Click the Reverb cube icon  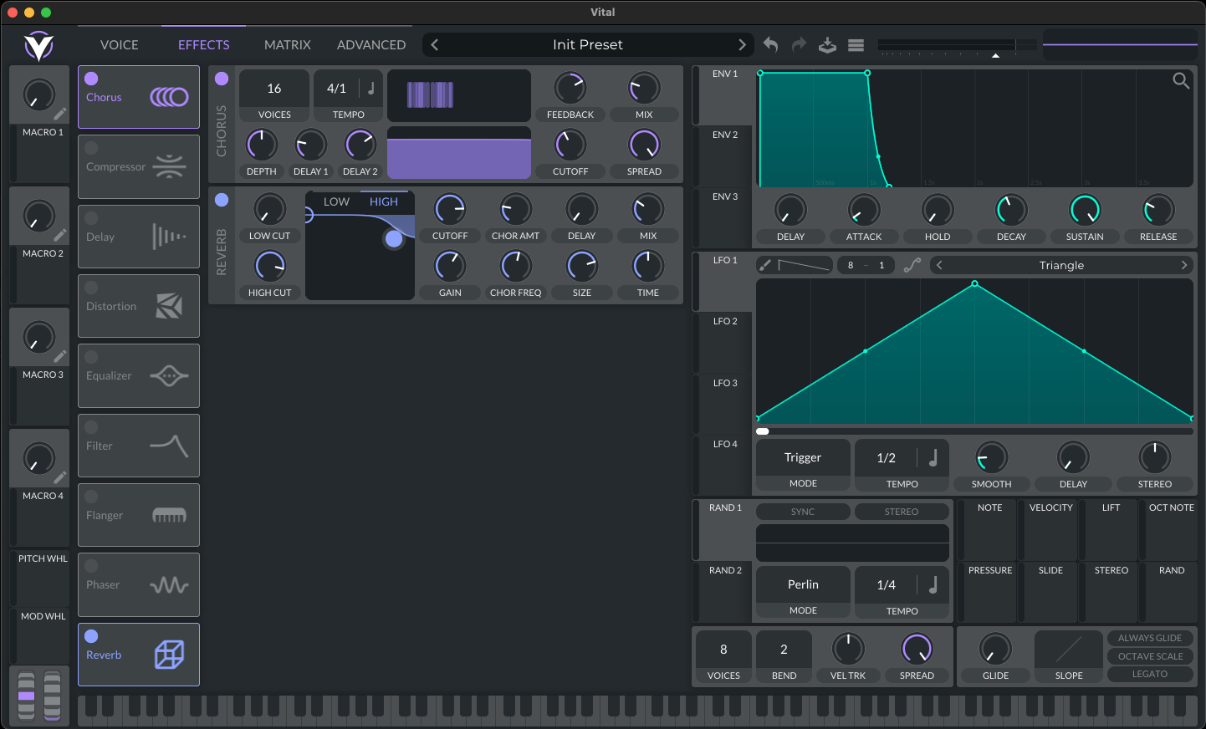point(169,655)
